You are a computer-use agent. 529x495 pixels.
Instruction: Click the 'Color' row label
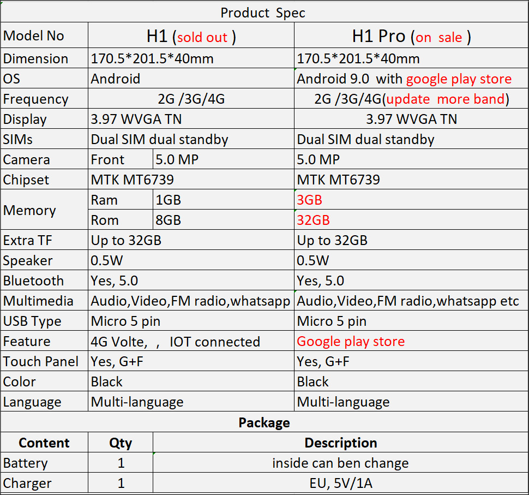tap(44, 381)
